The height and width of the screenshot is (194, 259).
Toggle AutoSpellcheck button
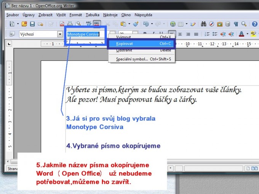click(x=97, y=24)
